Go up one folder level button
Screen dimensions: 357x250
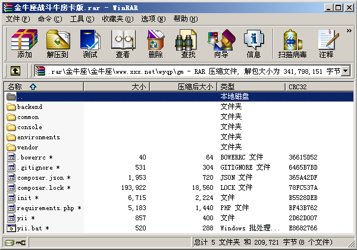(15, 71)
